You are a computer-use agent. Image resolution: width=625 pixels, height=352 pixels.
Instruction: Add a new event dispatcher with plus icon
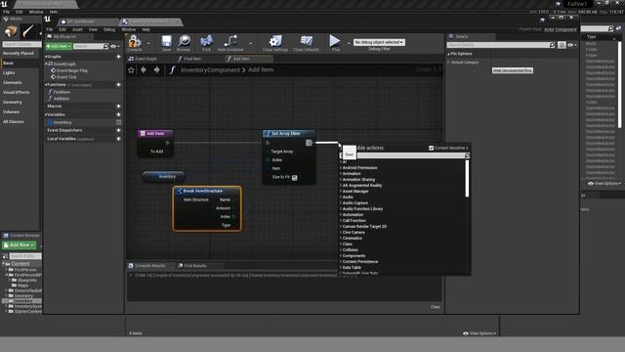pos(118,130)
